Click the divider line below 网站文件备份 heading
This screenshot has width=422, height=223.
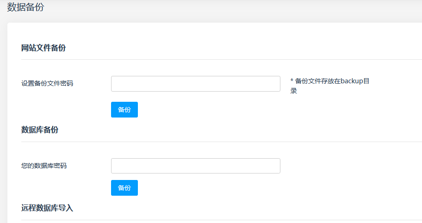(222, 59)
